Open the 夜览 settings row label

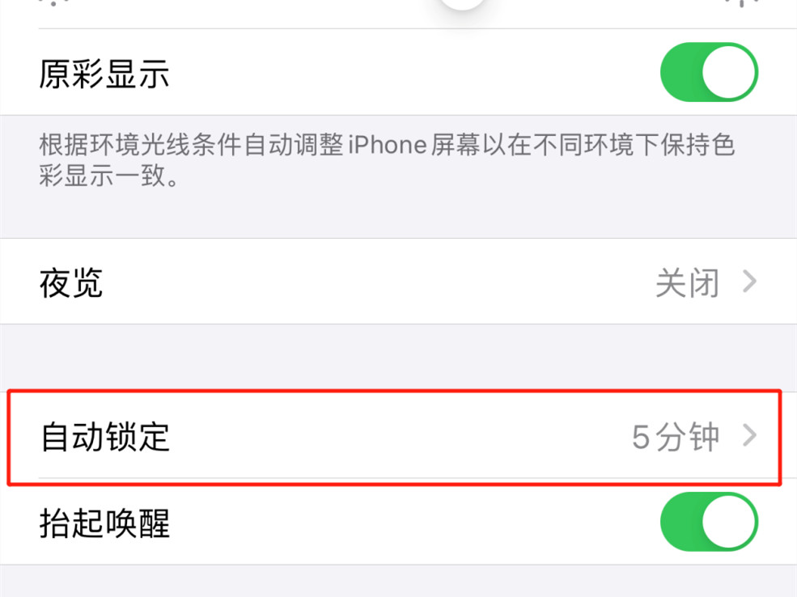pyautogui.click(x=71, y=282)
